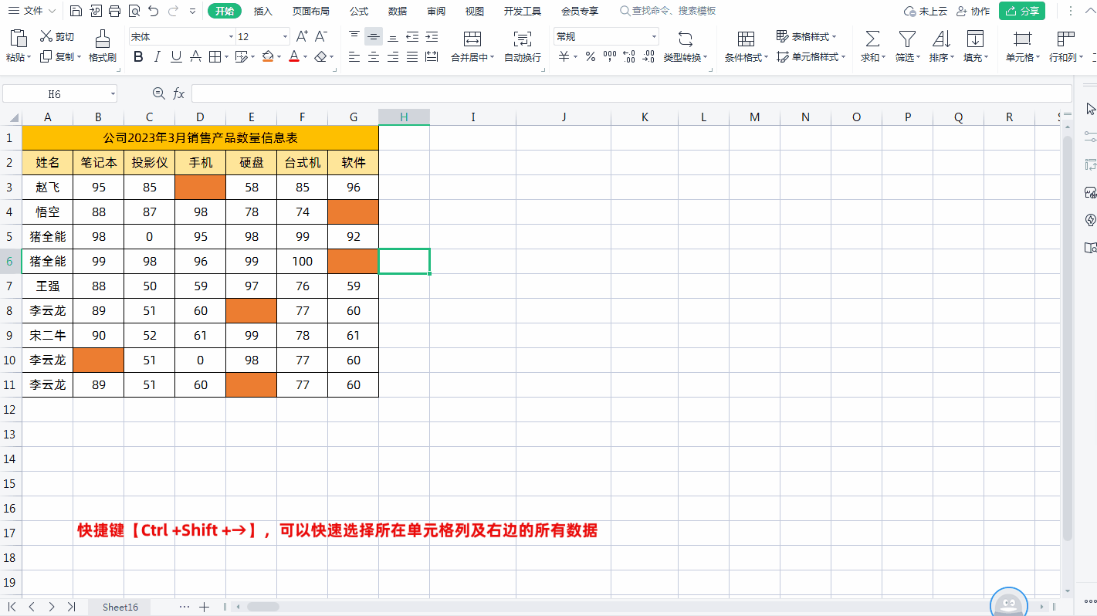The height and width of the screenshot is (616, 1097).
Task: Switch to 数据 tab
Action: (398, 11)
